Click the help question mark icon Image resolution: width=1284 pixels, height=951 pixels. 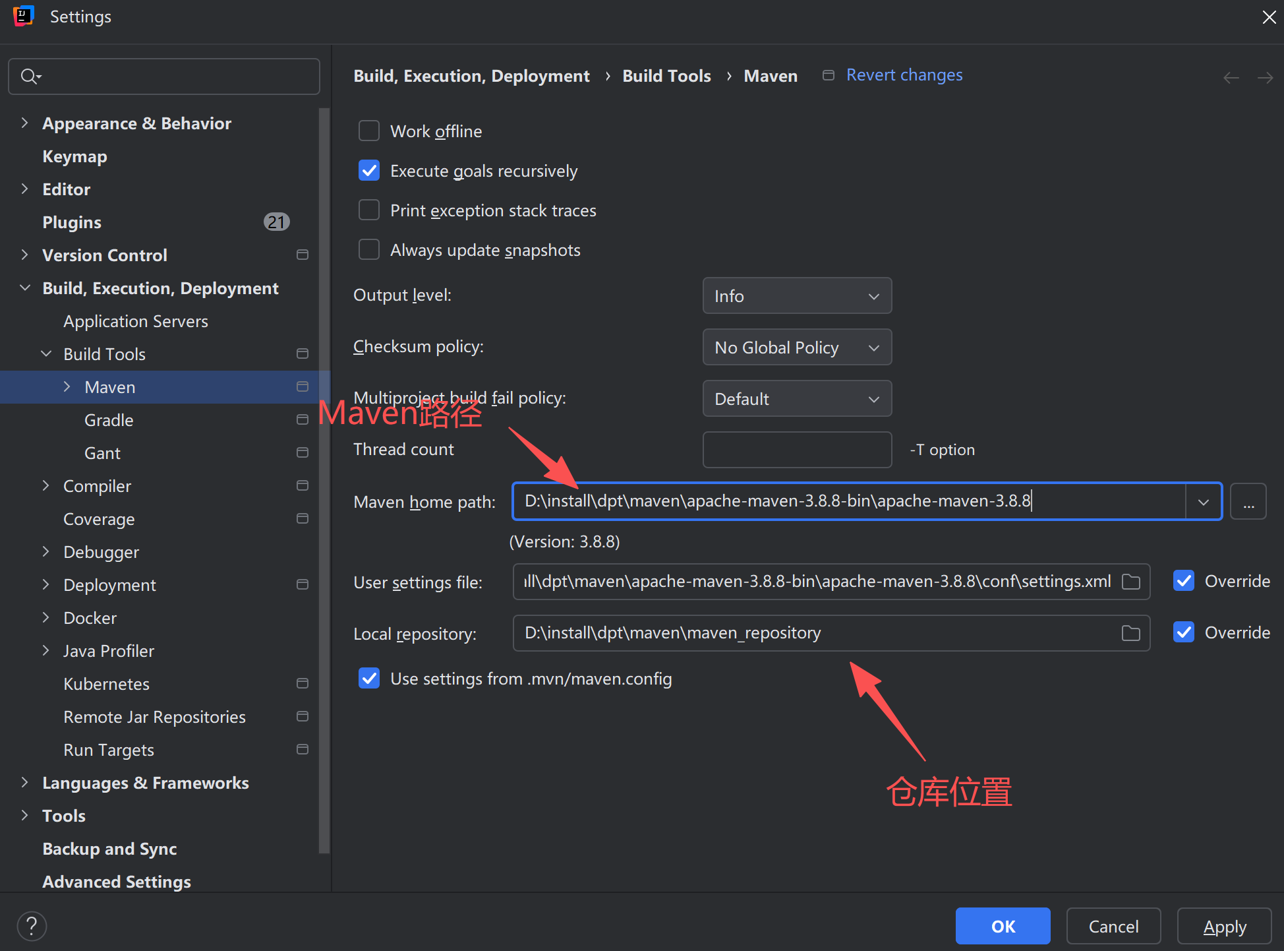pyautogui.click(x=32, y=926)
